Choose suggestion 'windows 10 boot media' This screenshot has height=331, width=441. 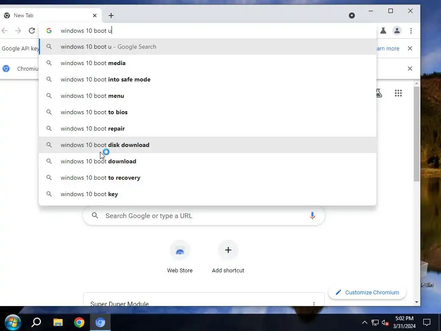pyautogui.click(x=208, y=63)
